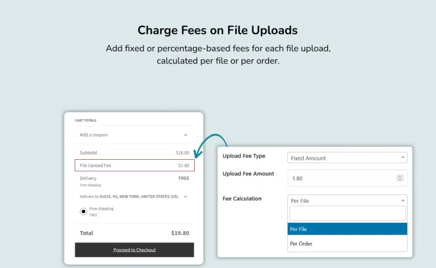
Task: Click the Upload Fee Type label
Action: pyautogui.click(x=244, y=156)
